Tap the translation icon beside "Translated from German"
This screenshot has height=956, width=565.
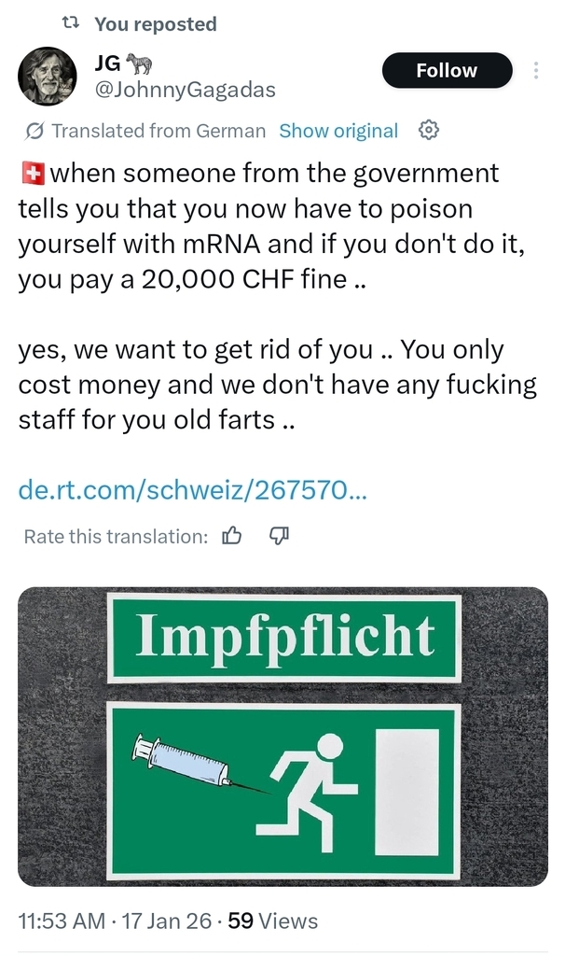click(x=34, y=131)
